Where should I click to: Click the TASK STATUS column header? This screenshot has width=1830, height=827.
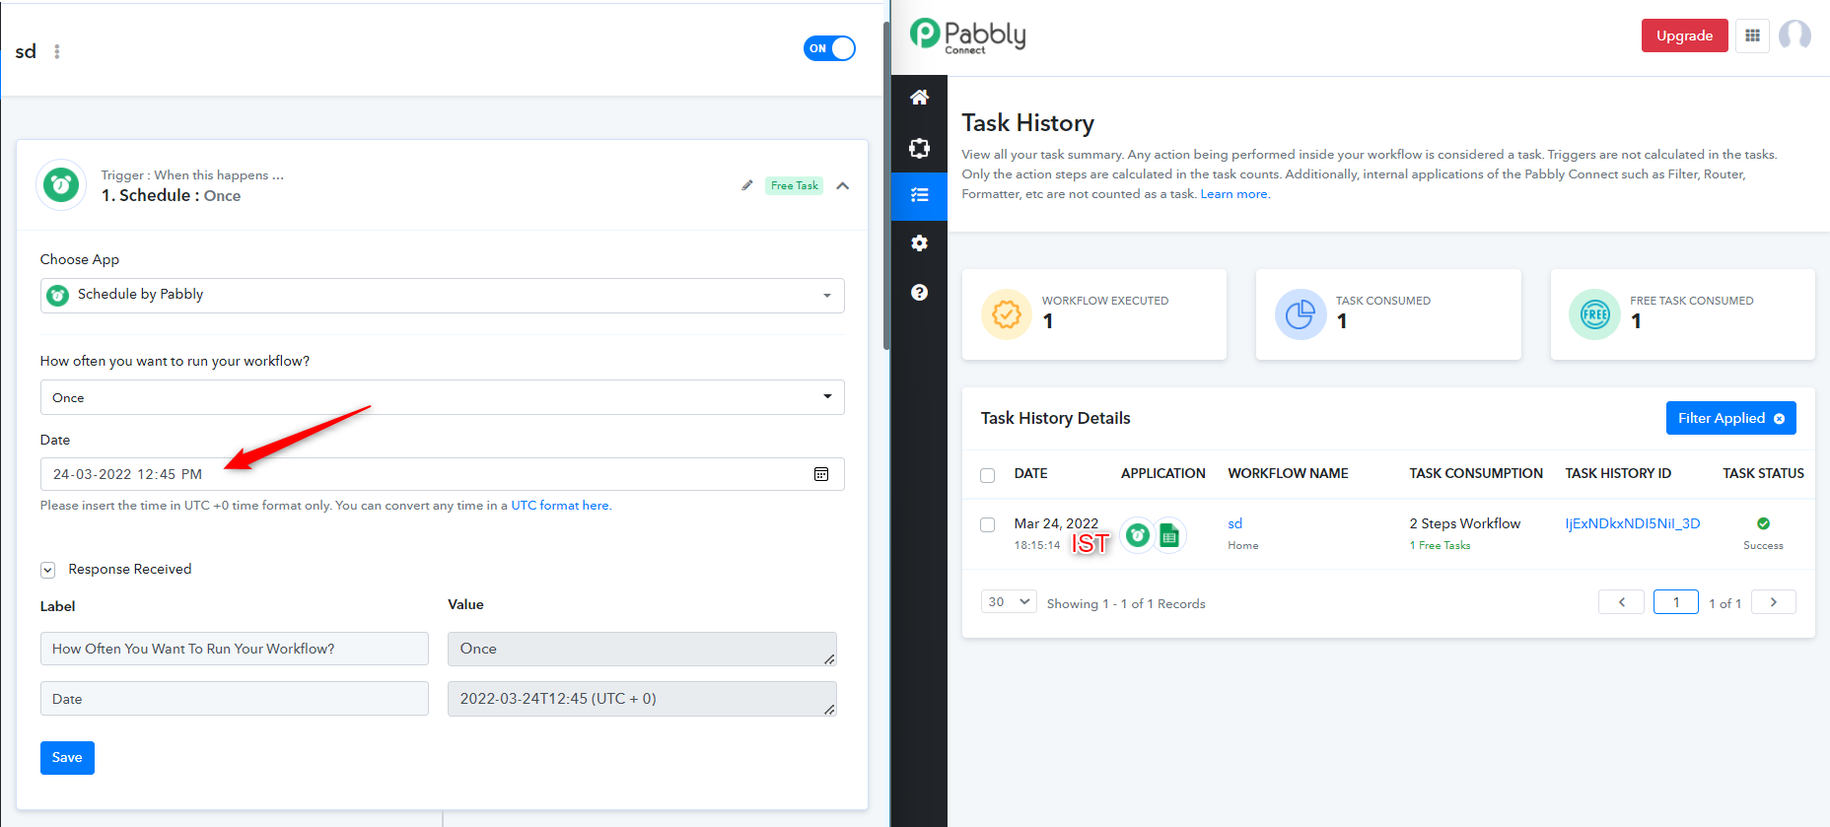[x=1763, y=473]
